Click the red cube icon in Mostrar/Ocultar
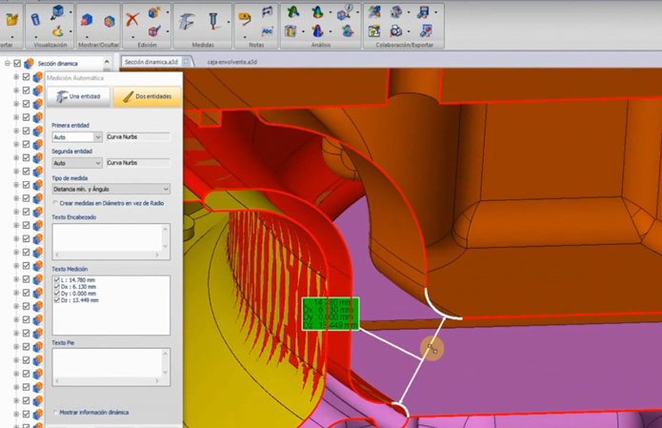The width and height of the screenshot is (662, 428). point(88,20)
